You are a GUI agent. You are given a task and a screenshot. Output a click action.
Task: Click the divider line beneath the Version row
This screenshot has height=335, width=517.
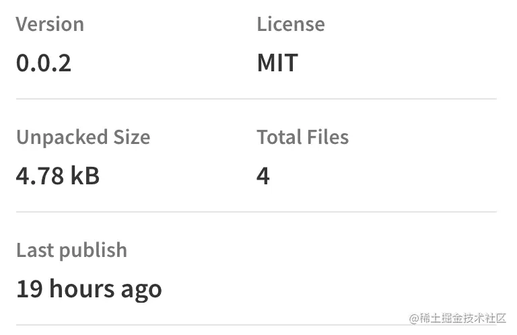coord(256,99)
